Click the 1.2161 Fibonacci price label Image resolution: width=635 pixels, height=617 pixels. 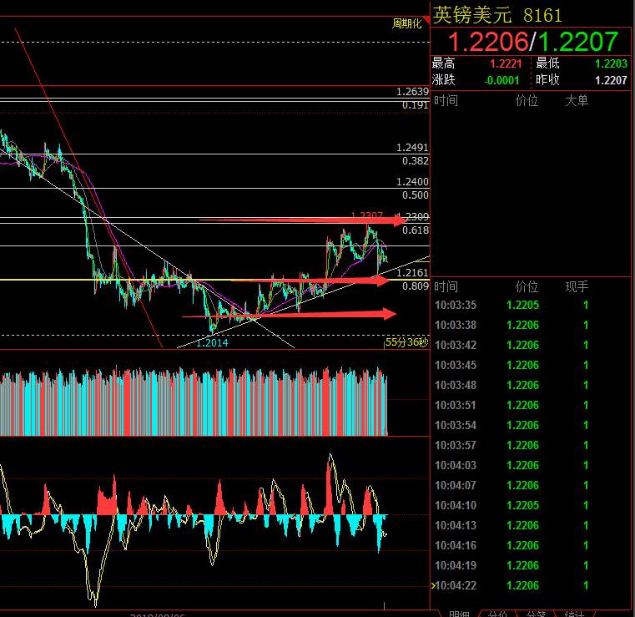pos(412,272)
